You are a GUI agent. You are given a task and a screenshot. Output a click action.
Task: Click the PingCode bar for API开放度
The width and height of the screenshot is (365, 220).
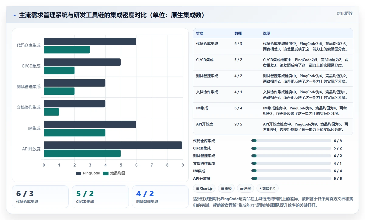click(x=113, y=145)
